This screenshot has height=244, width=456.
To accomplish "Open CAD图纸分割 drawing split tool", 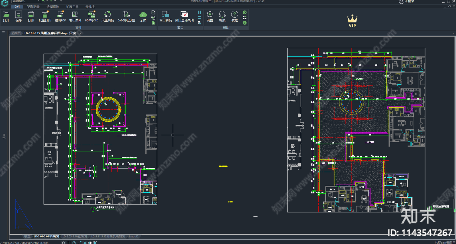I will click(x=126, y=17).
